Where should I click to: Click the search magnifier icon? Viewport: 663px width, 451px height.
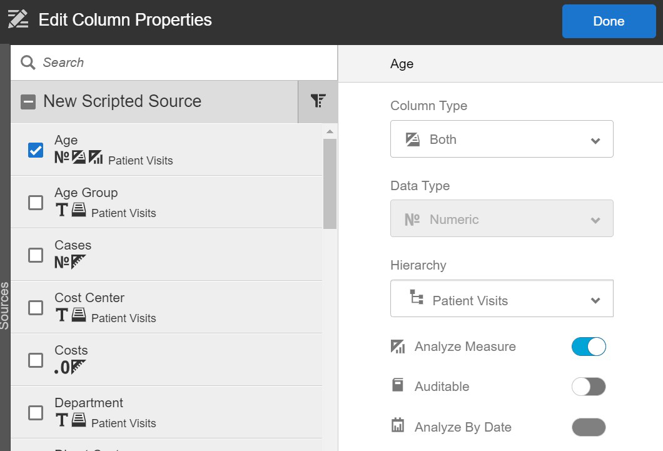click(x=28, y=63)
